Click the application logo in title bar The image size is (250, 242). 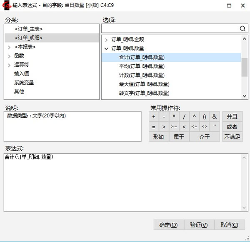(7, 5)
